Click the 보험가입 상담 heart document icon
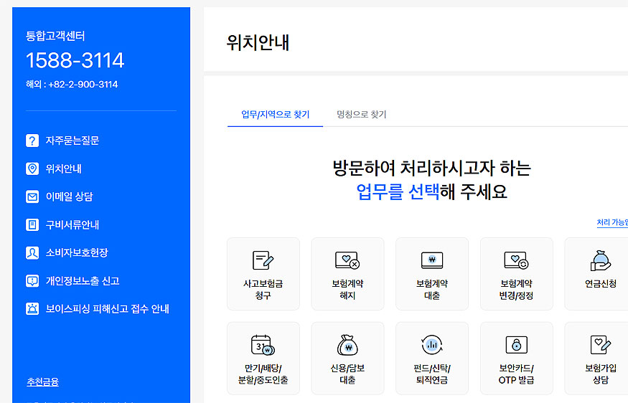 (600, 345)
